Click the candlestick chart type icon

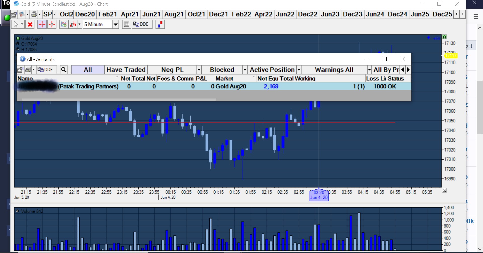pyautogui.click(x=73, y=24)
